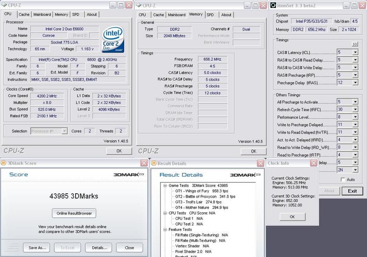
Task: Click the Online ResultBrowser button
Action: (74, 213)
